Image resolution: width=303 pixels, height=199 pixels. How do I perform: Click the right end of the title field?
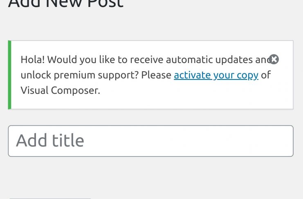coord(282,141)
